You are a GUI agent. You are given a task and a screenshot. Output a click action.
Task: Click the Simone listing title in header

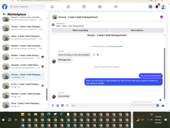(x=78, y=17)
